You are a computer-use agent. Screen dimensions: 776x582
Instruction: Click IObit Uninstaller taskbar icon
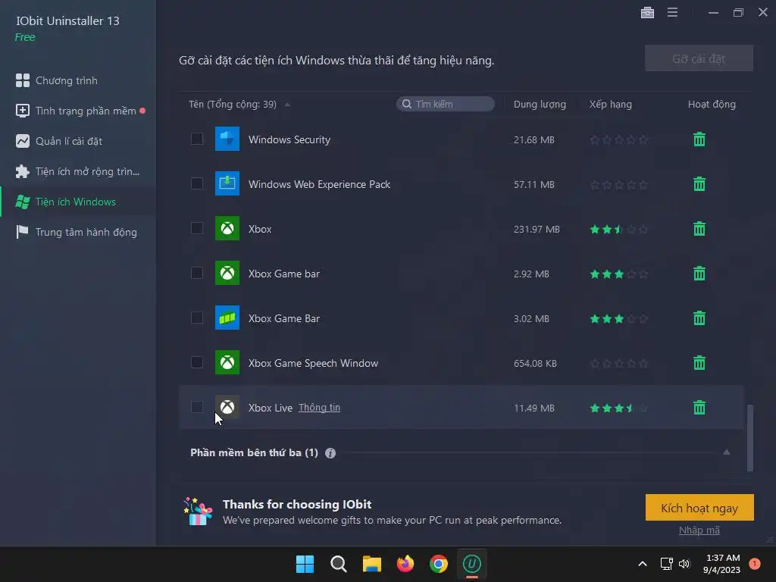point(471,564)
